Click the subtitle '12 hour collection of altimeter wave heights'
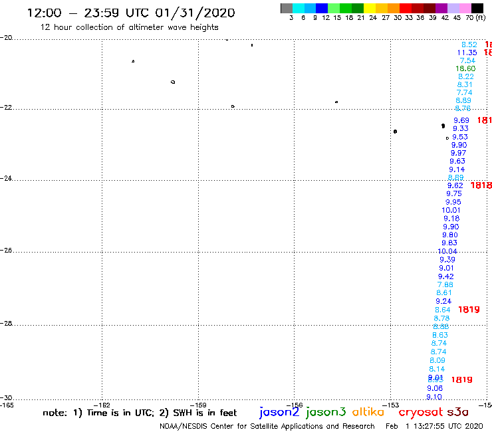 129,27
